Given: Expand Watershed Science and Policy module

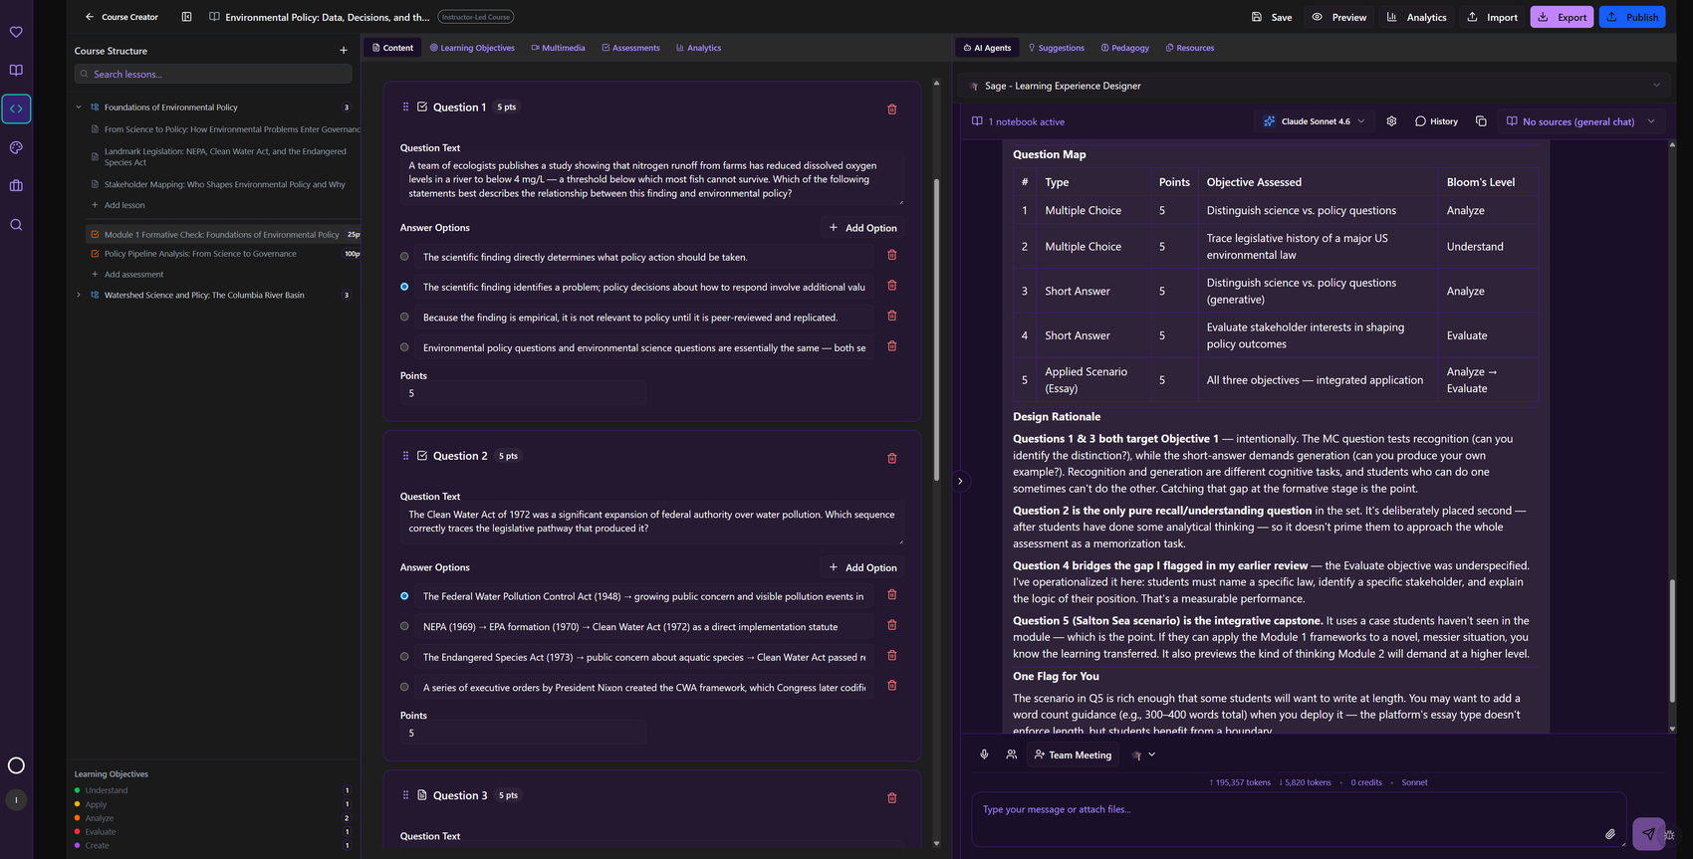Looking at the screenshot, I should pyautogui.click(x=79, y=295).
